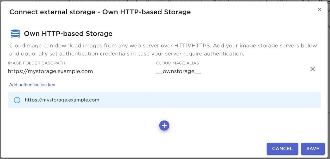330x159 pixels.
Task: Click the info icon in blue banner
Action: click(17, 100)
